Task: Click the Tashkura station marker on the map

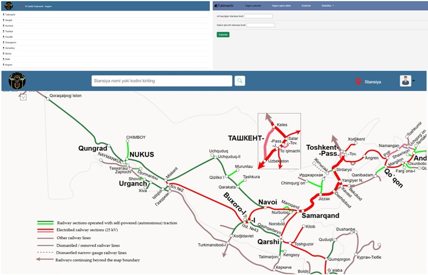Action: click(x=245, y=180)
